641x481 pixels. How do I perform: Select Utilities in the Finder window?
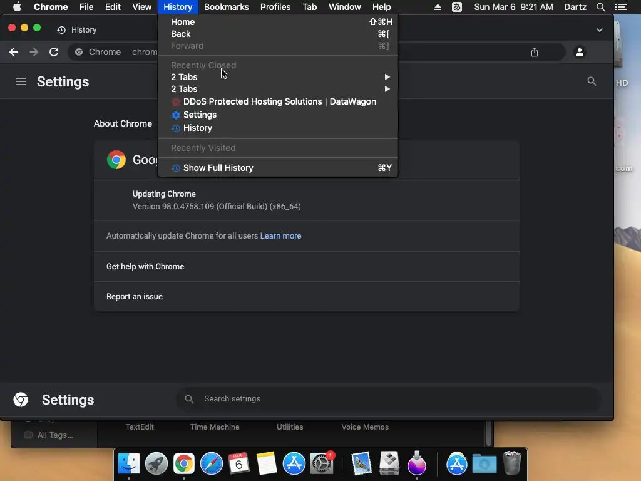click(x=290, y=427)
